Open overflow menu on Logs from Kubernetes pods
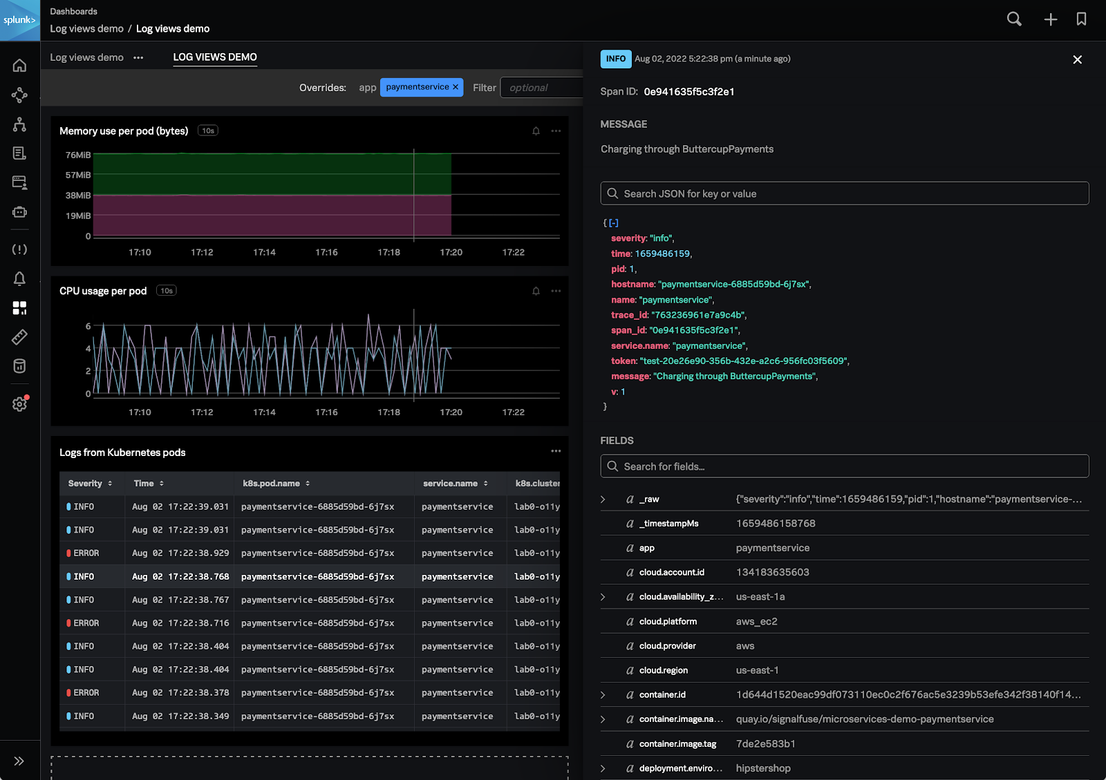This screenshot has width=1106, height=780. (556, 450)
